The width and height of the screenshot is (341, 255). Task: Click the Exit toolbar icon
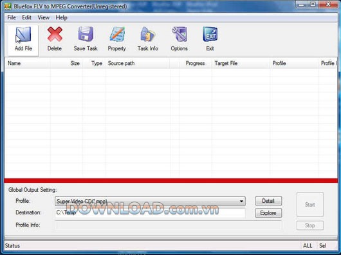coord(210,34)
